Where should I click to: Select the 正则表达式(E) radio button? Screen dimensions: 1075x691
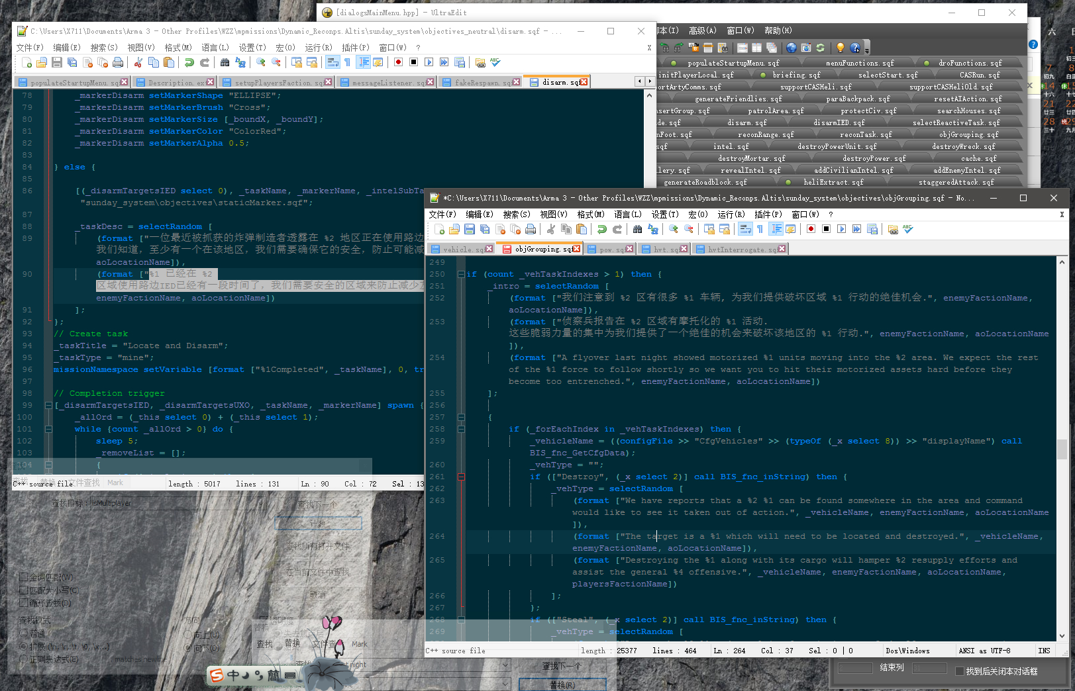23,659
